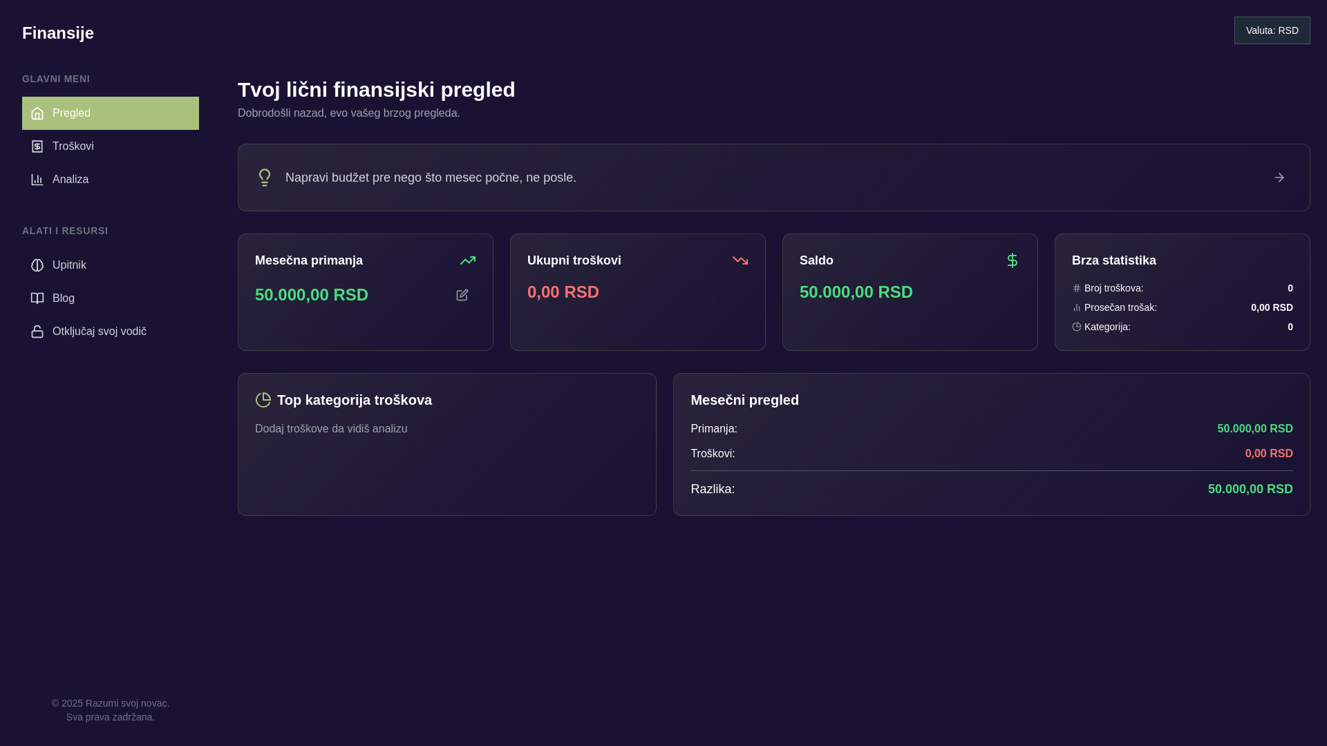Open the Analiza section

pos(111,180)
